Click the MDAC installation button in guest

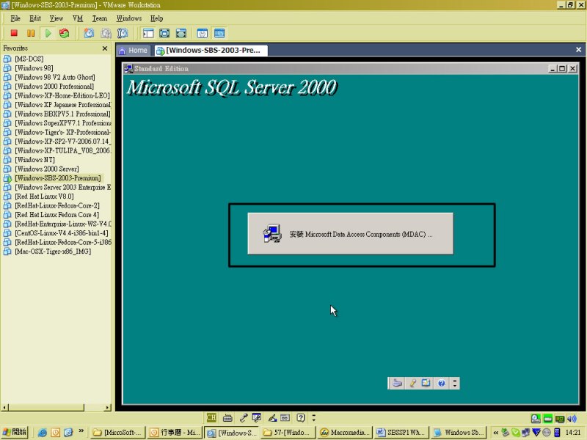[351, 234]
